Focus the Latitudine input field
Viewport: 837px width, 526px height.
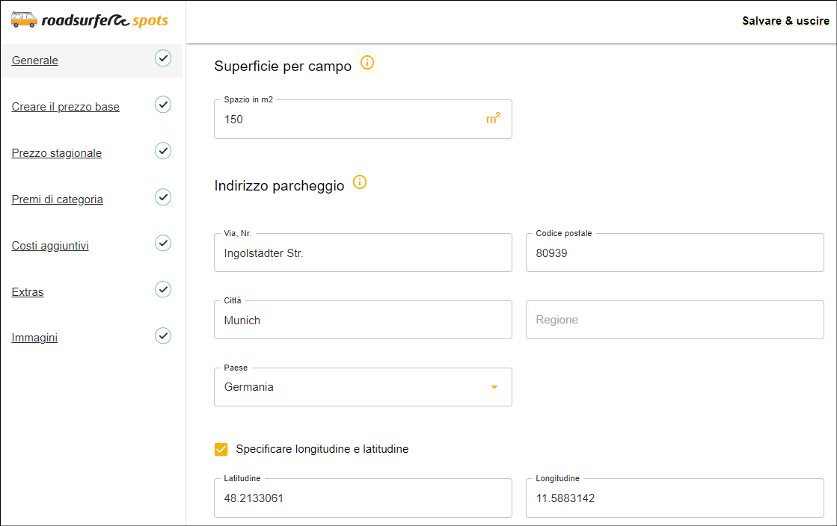point(363,498)
